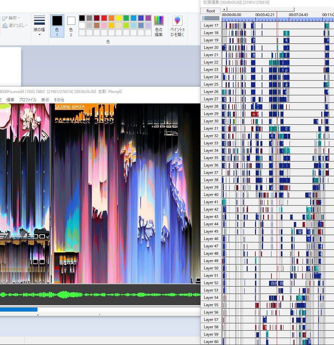334x345 pixels.
Task: Click the outline pencil icon in Paint
Action: pyautogui.click(x=5, y=18)
